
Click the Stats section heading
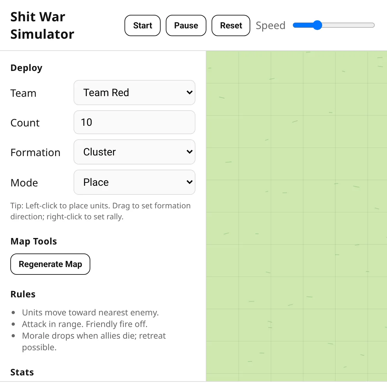(22, 372)
